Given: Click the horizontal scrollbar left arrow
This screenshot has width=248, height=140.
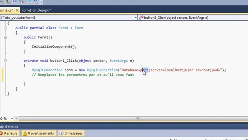Looking at the screenshot, I should click(16, 118).
